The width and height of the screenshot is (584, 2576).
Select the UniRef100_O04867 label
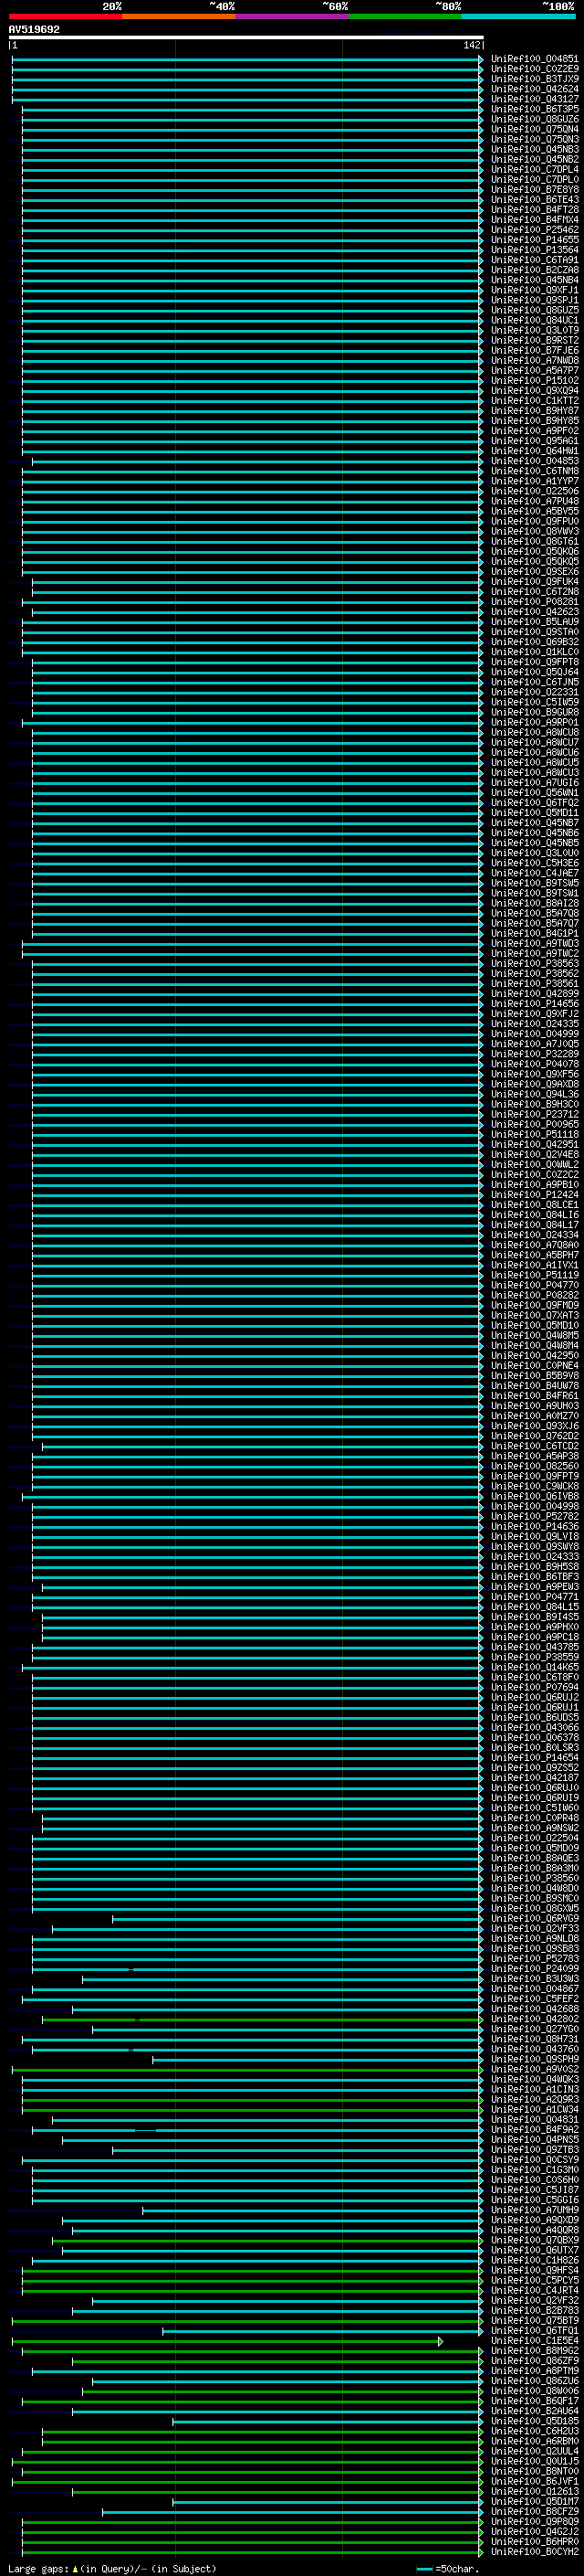pos(534,1989)
